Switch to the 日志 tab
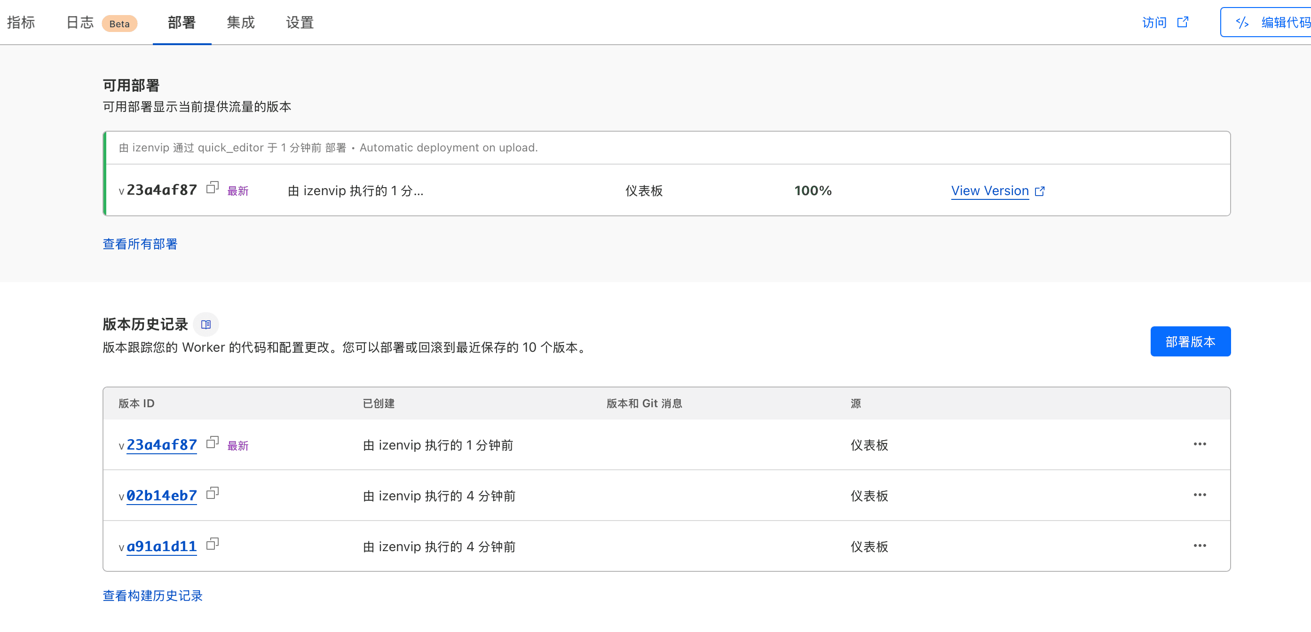The image size is (1311, 632). [x=80, y=23]
